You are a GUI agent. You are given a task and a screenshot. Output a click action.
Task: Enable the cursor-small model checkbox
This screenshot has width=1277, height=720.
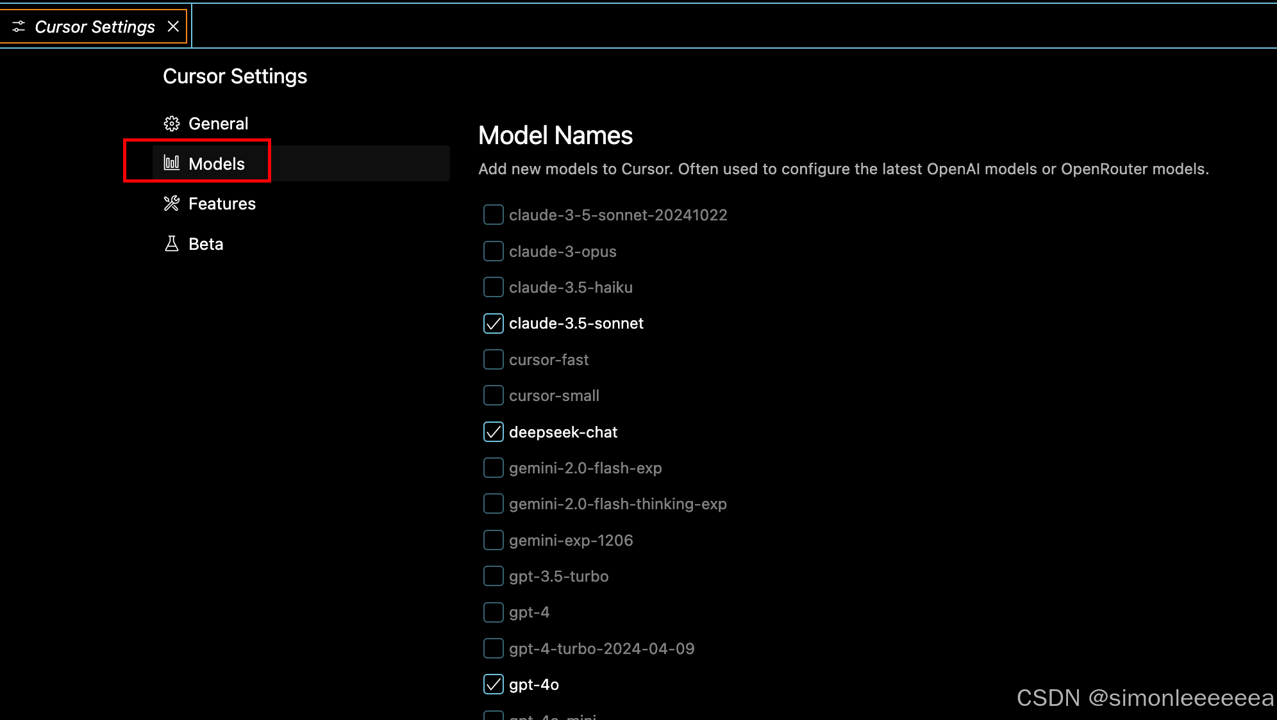pos(493,396)
